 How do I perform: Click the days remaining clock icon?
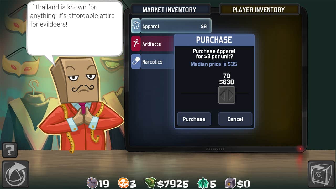point(92,183)
